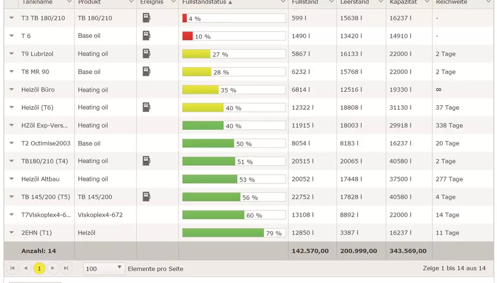497x283 pixels.
Task: Open the elements per page dropdown
Action: pyautogui.click(x=120, y=268)
